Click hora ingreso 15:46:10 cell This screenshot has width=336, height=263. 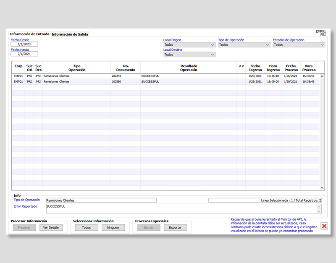[273, 76]
